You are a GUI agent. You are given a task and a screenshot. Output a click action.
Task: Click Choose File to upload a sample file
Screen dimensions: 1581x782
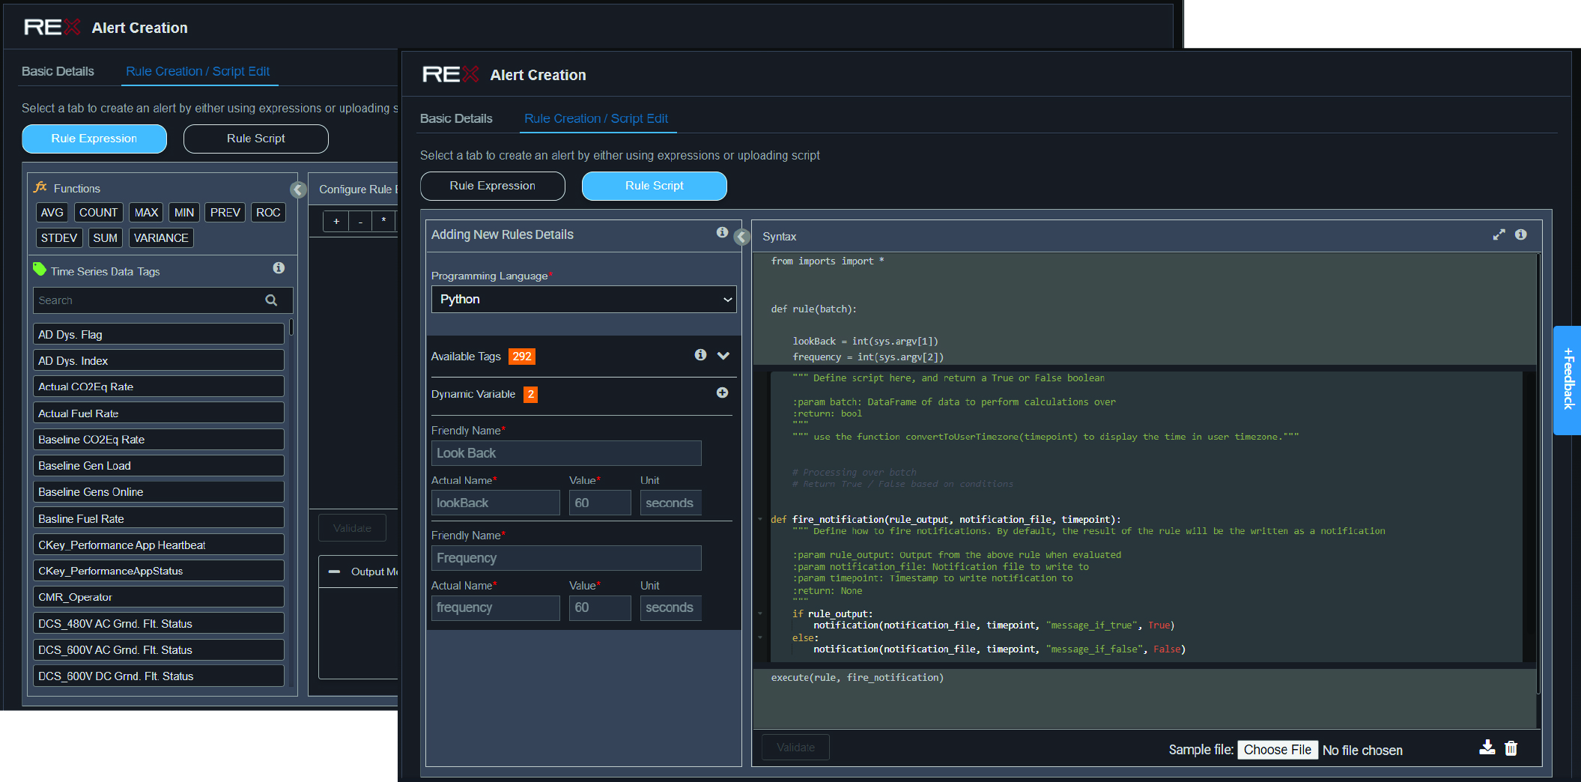(1277, 750)
